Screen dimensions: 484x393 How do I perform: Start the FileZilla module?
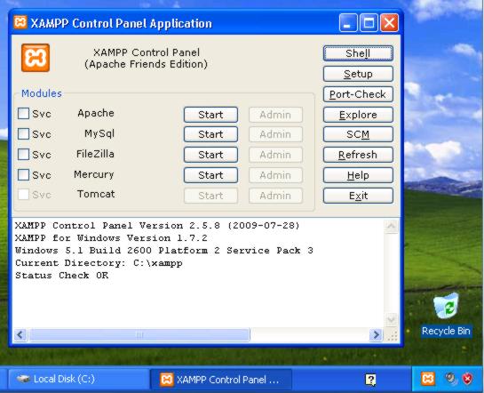210,155
